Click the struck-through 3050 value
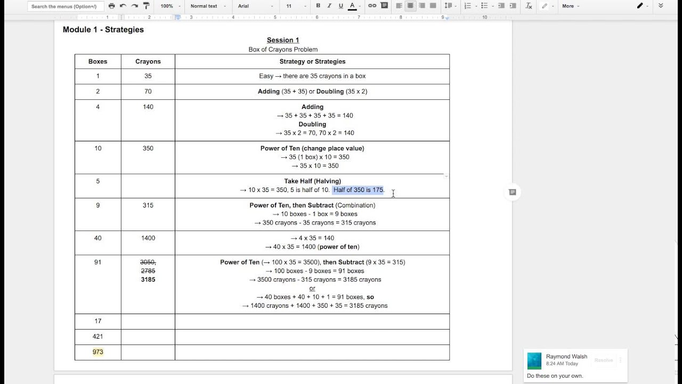 coord(148,262)
